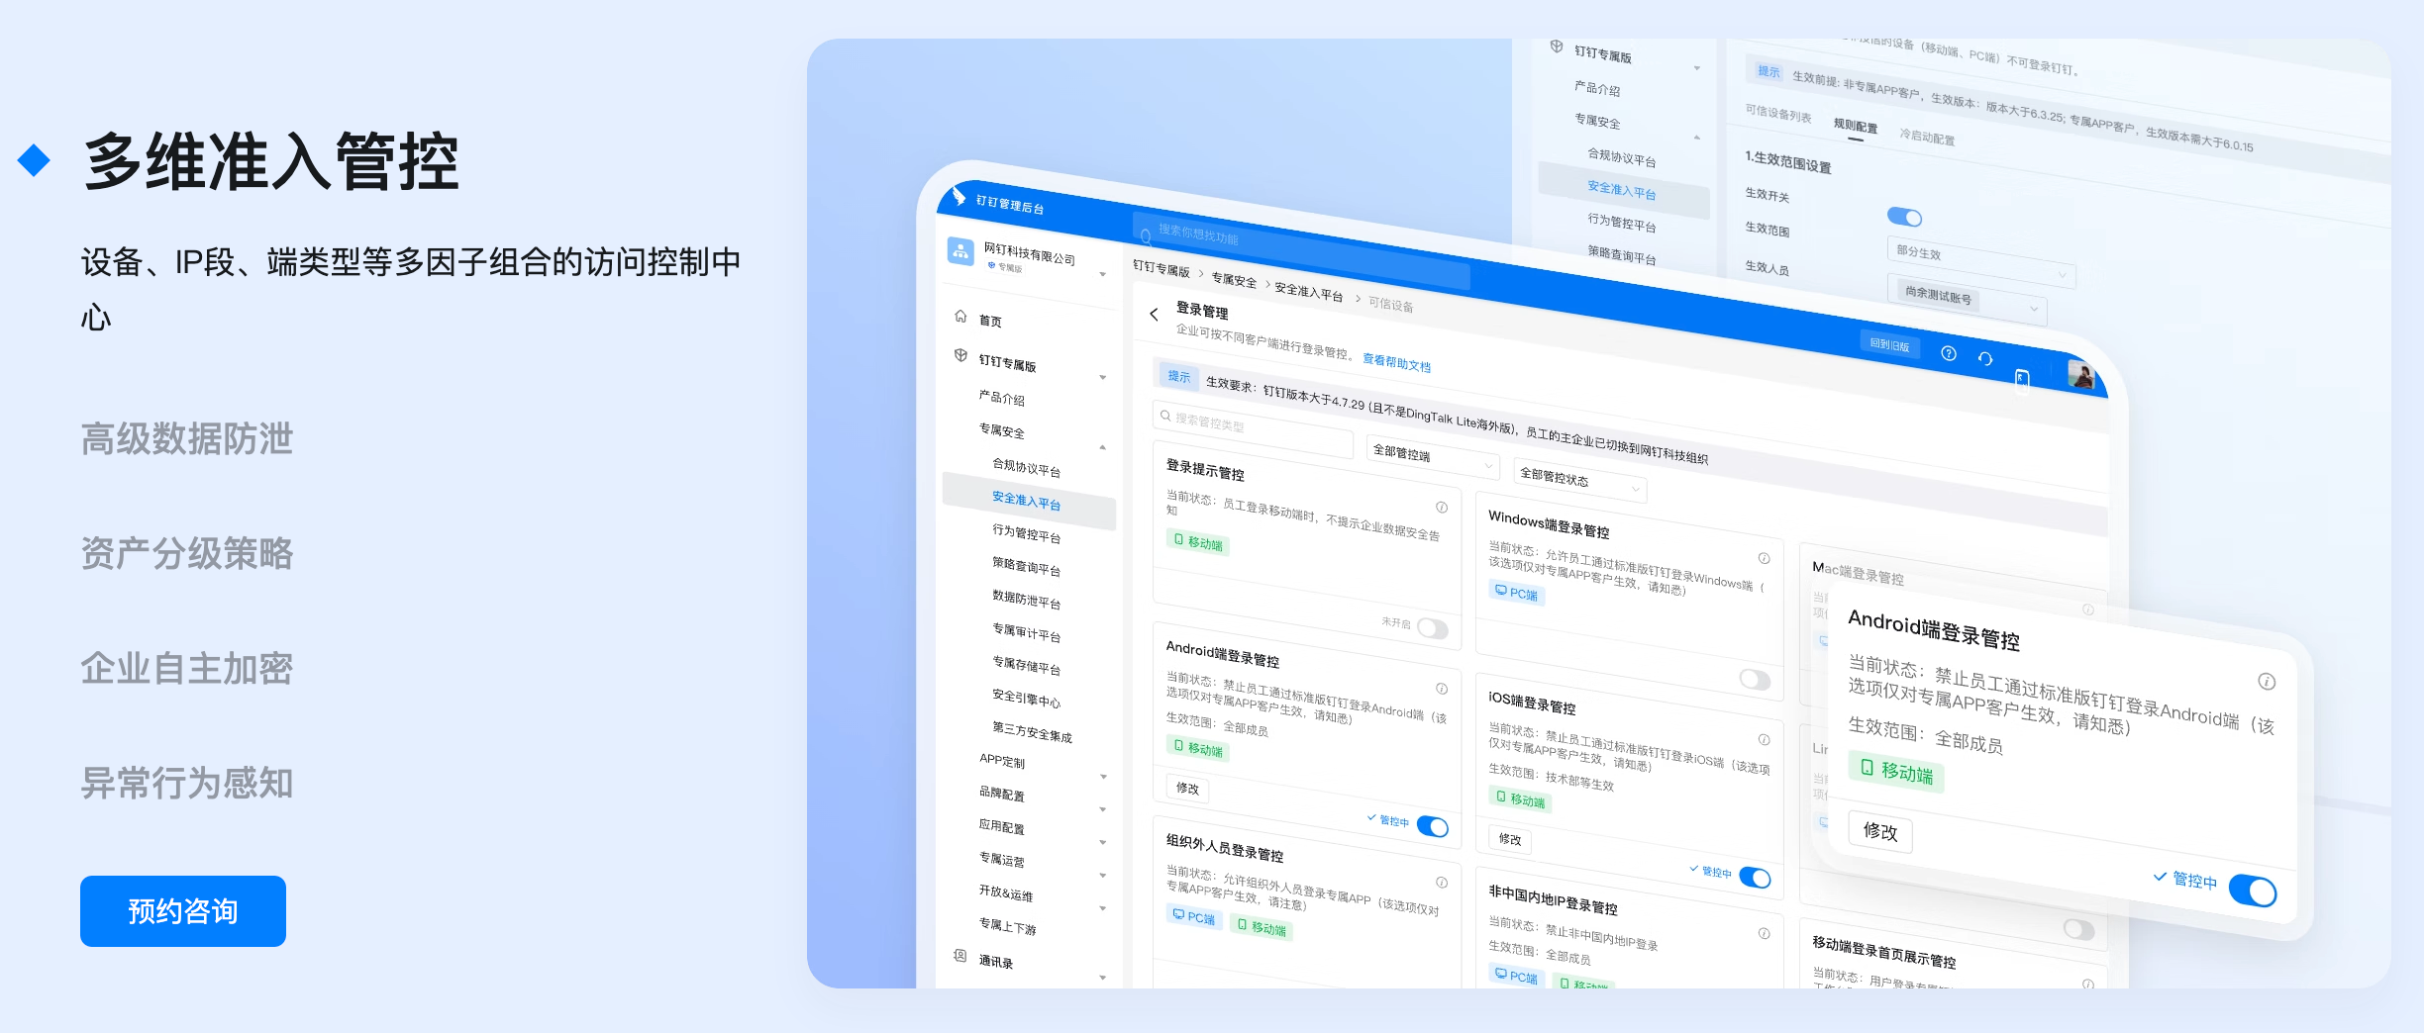Click the shield icon next to 钉钉专属版
Viewport: 2424px width, 1033px height.
pos(960,355)
